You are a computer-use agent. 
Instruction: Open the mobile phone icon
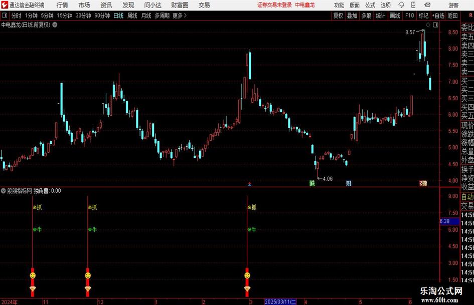[413, 5]
